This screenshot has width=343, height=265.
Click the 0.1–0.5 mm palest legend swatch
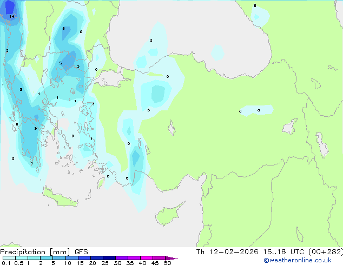tap(9, 258)
